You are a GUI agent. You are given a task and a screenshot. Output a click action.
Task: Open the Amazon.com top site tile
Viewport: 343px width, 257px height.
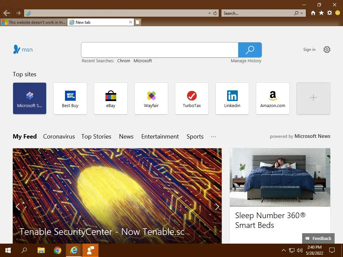pyautogui.click(x=273, y=98)
